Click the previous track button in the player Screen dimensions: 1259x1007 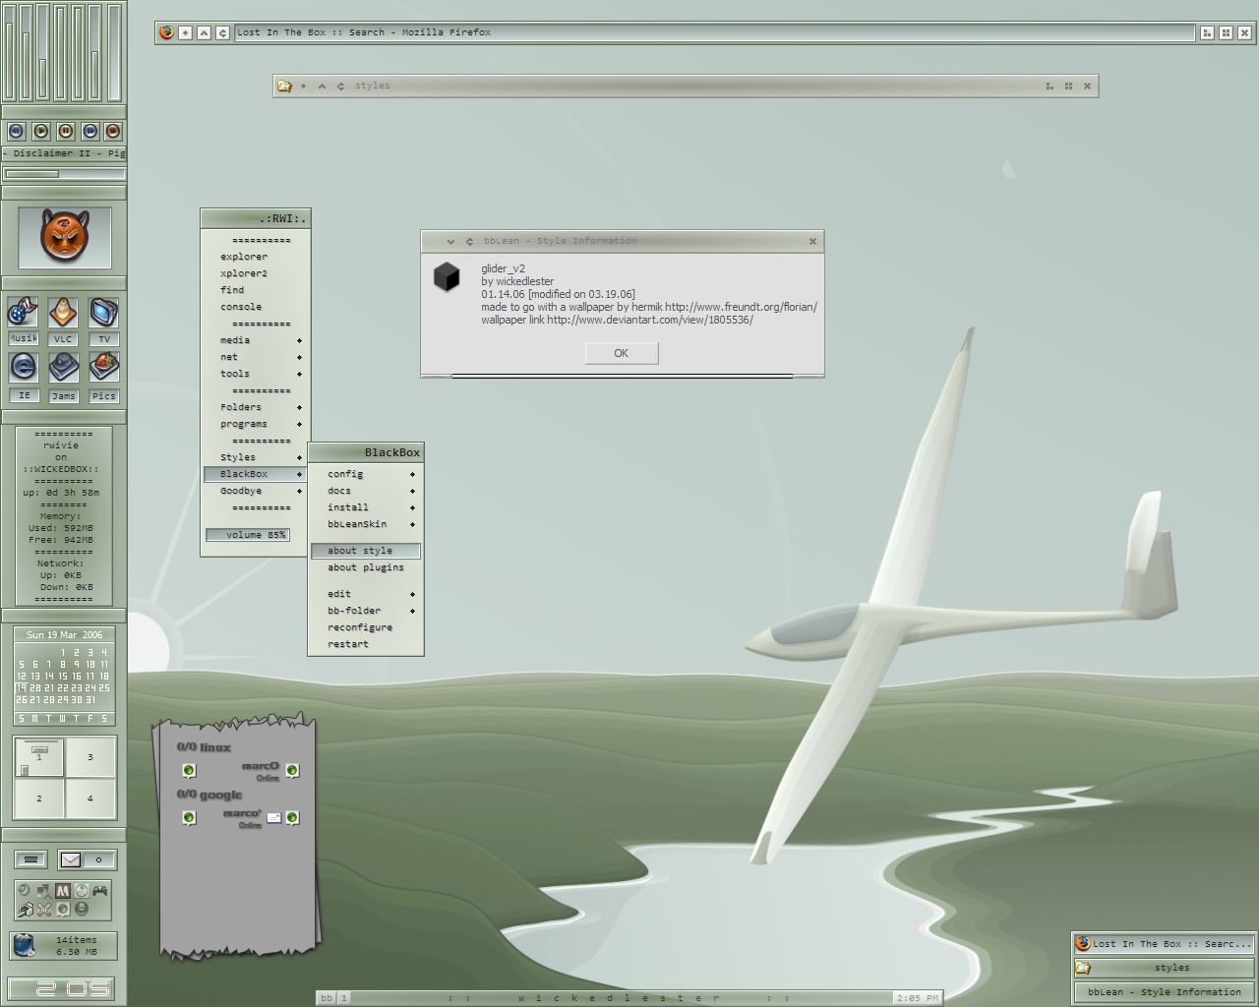[17, 131]
